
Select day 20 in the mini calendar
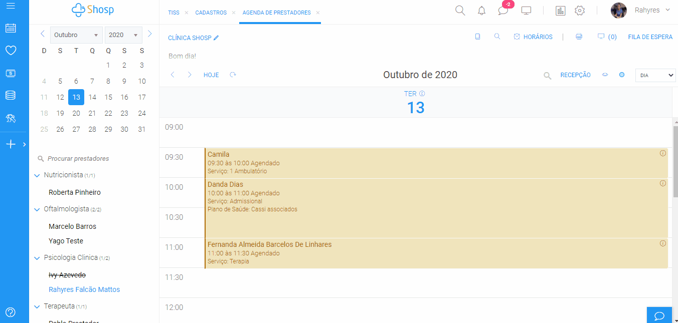76,113
